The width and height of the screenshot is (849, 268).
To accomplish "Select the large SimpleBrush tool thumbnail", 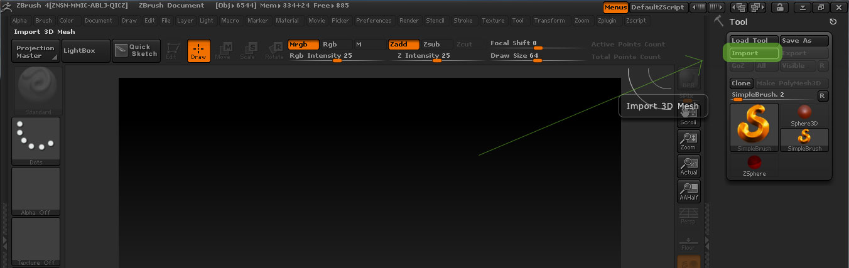I will tap(754, 127).
